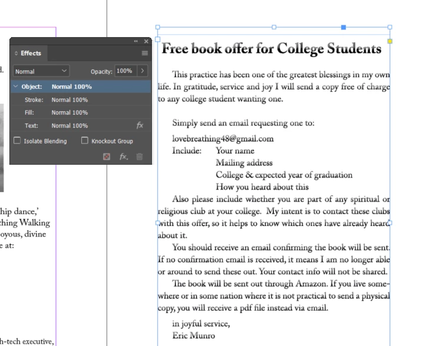
Task: Click the 'Your name' text
Action: [x=235, y=151]
